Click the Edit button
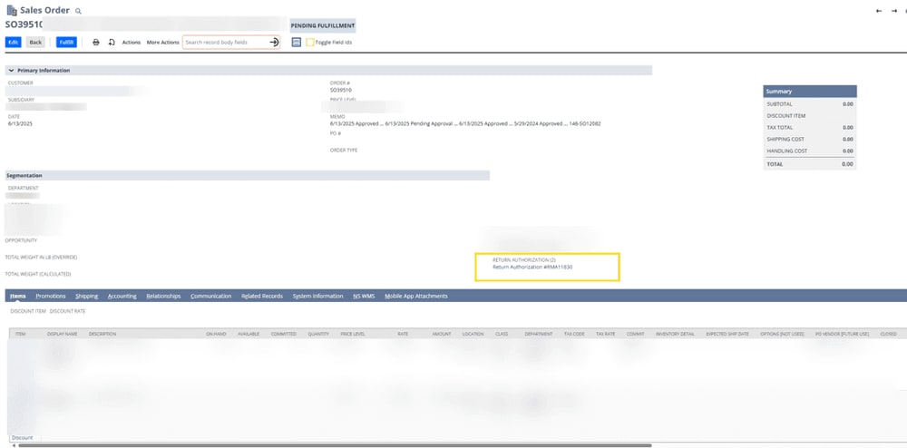Image resolution: width=907 pixels, height=448 pixels. click(14, 43)
